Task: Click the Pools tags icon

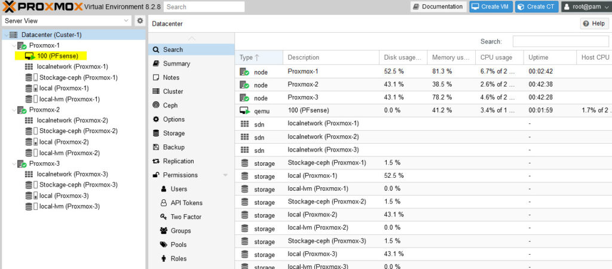Action: 164,245
